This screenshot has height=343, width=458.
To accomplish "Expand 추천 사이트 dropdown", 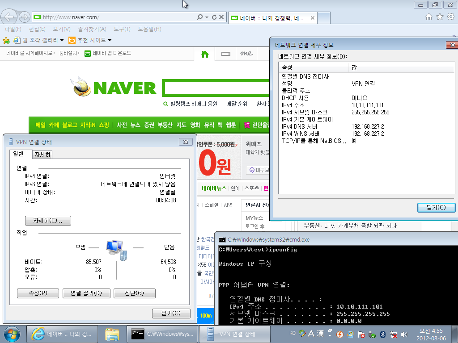I will (110, 40).
